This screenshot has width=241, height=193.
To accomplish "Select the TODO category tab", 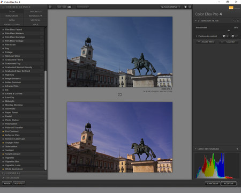I will click(x=12, y=11).
